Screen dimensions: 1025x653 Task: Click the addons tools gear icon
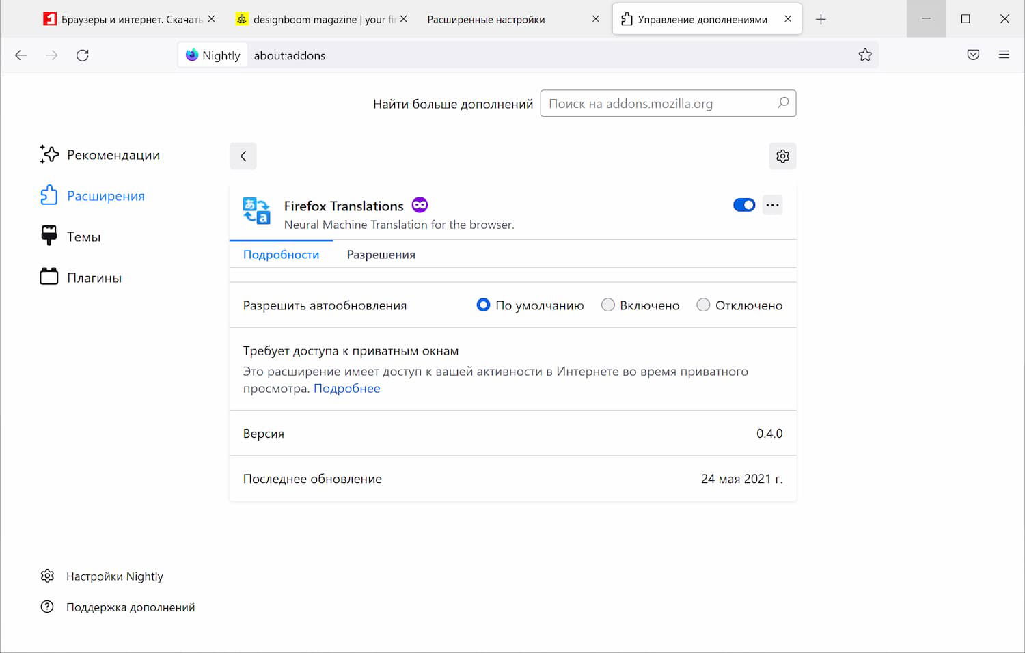(x=782, y=156)
